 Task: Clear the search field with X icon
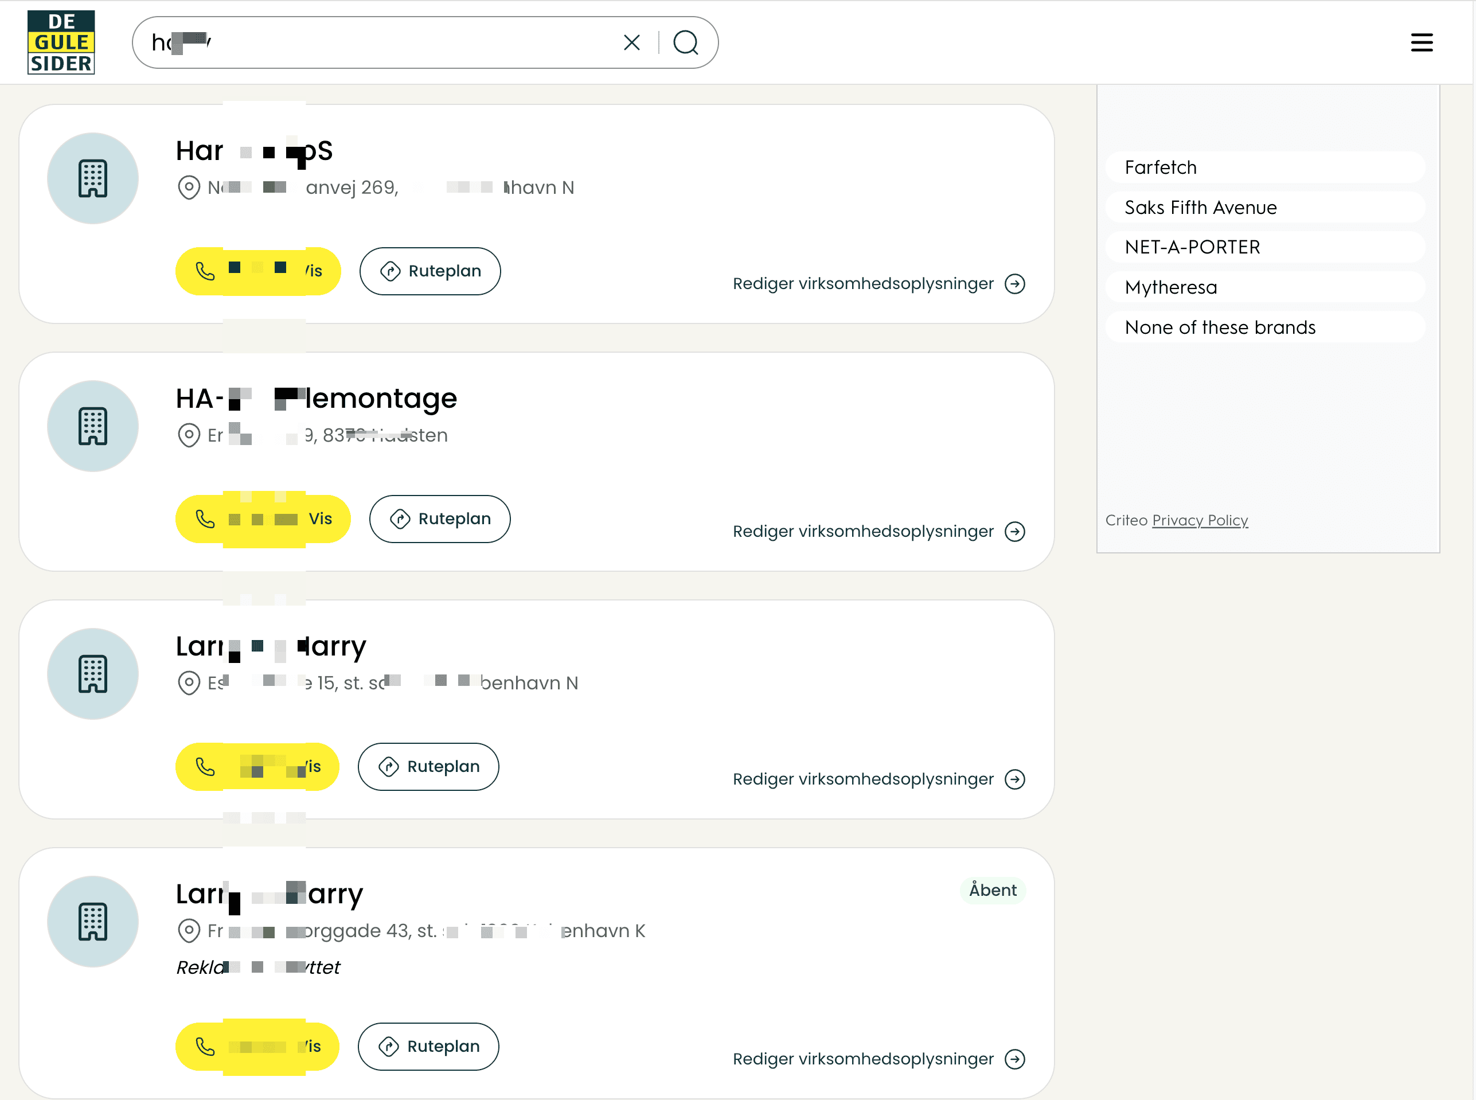coord(631,42)
